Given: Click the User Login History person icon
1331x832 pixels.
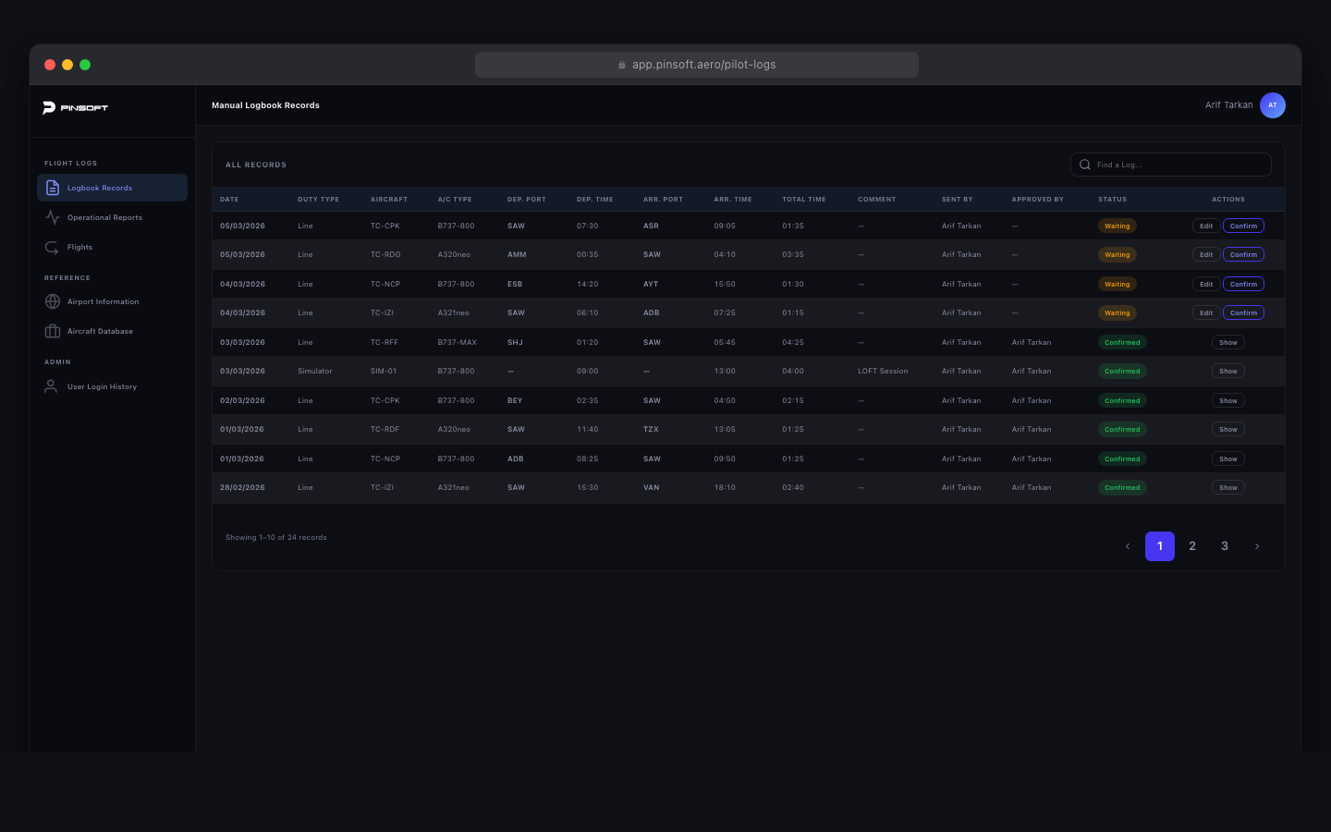Looking at the screenshot, I should click(52, 386).
